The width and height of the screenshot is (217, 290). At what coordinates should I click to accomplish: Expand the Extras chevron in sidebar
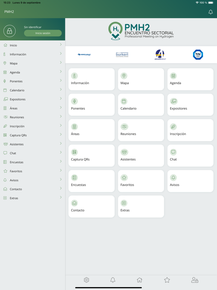tap(61, 197)
